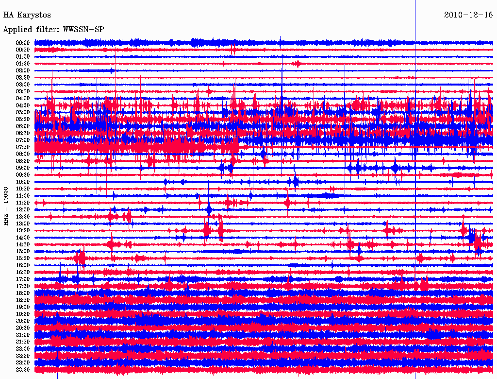This screenshot has width=497, height=379.
Task: Select the 16:30 time label
Action: click(x=22, y=273)
